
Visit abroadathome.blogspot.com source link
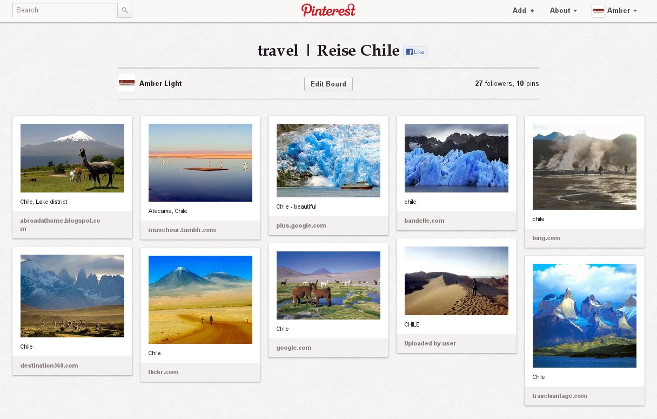click(60, 224)
